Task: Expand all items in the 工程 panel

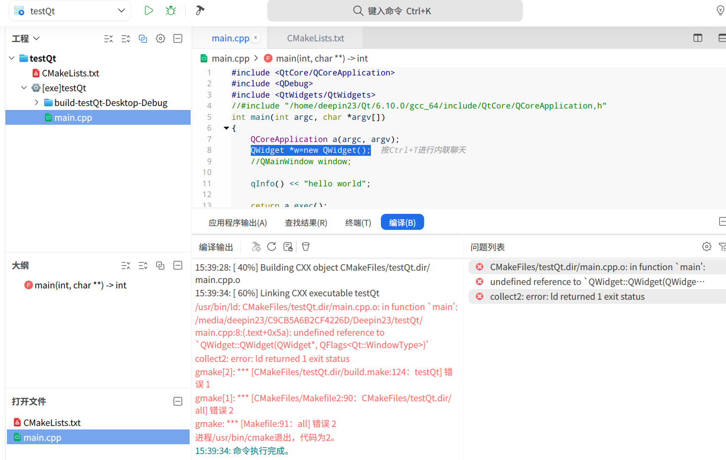Action: click(x=126, y=38)
